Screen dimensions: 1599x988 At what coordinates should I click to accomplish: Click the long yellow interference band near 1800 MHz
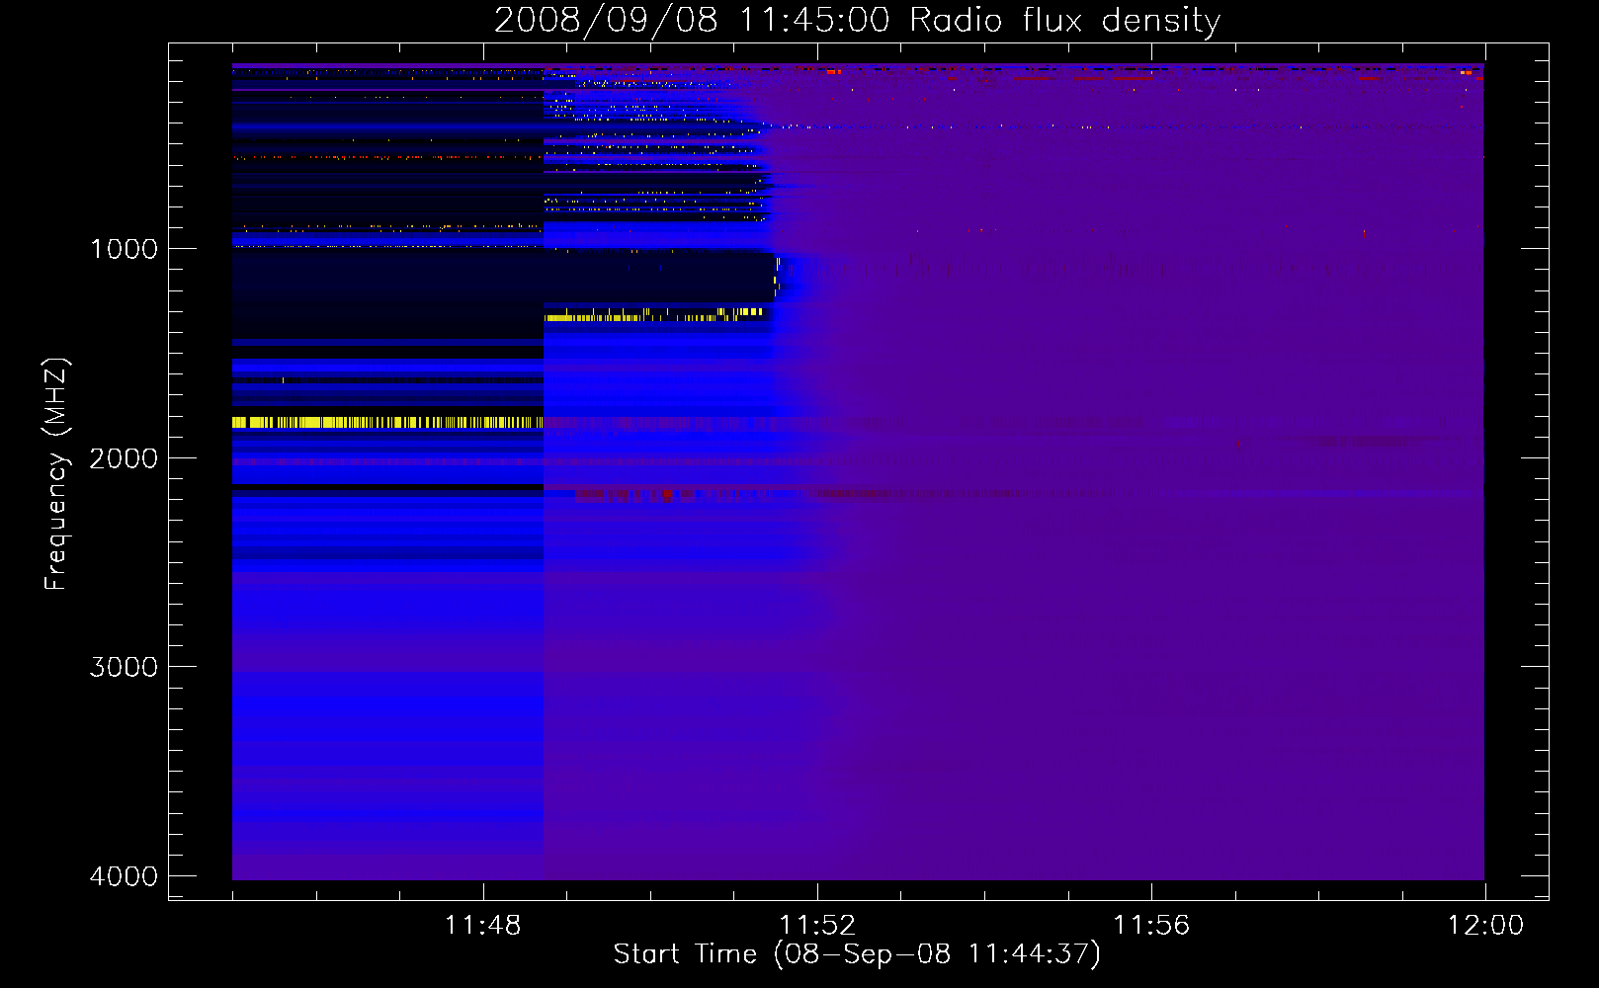tap(387, 422)
